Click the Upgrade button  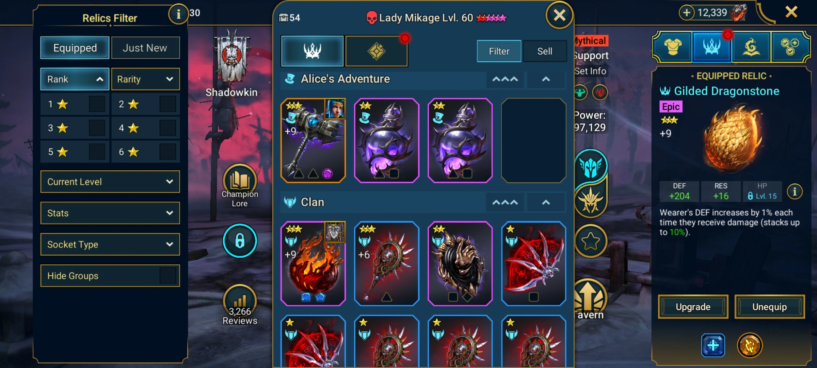pos(693,307)
